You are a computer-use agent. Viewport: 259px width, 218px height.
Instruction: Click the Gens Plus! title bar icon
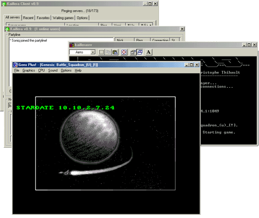click(16, 65)
